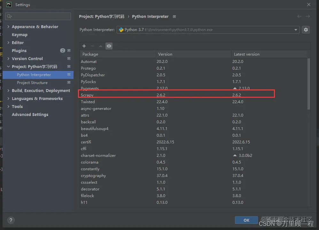Image resolution: width=319 pixels, height=230 pixels.
Task: Select the cffi package row
Action: (x=193, y=149)
